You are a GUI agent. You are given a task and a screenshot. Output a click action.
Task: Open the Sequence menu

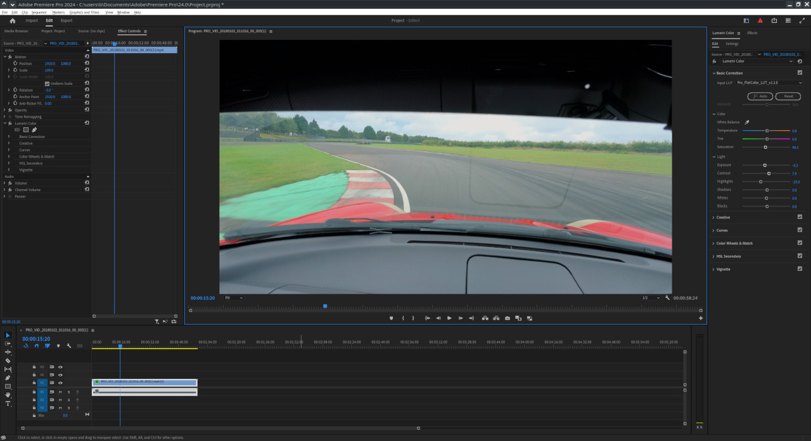(x=39, y=12)
